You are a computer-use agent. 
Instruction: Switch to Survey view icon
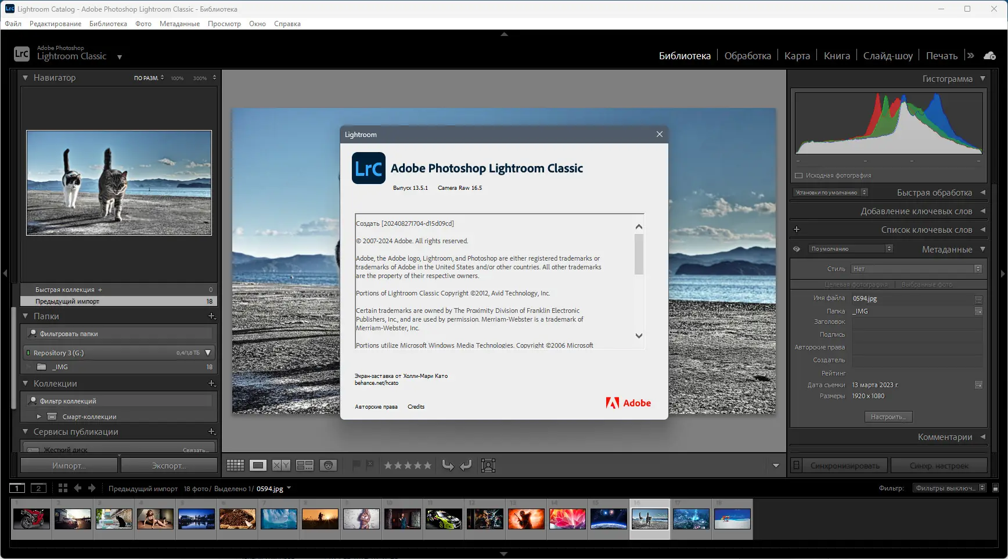(x=305, y=465)
